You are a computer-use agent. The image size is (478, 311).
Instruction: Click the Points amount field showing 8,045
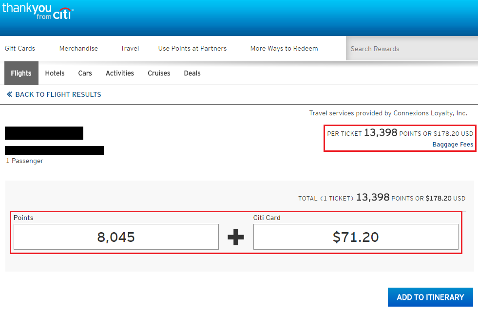click(x=116, y=237)
